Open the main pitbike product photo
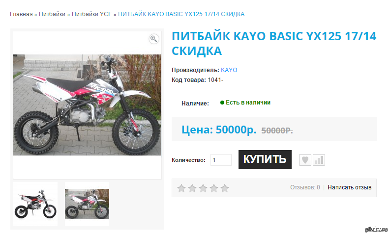 pos(87,105)
